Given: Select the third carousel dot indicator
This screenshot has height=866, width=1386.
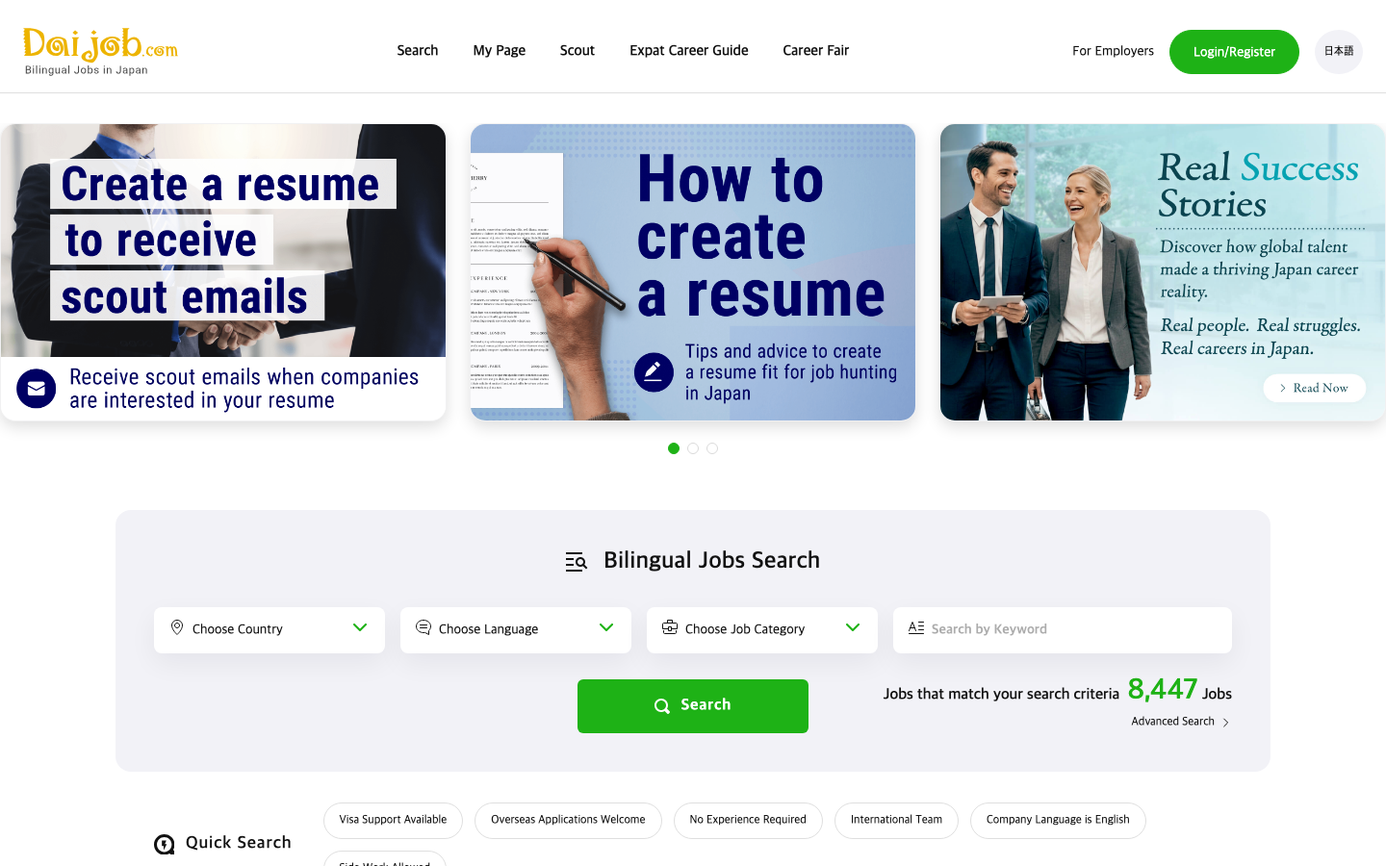Looking at the screenshot, I should [x=712, y=448].
